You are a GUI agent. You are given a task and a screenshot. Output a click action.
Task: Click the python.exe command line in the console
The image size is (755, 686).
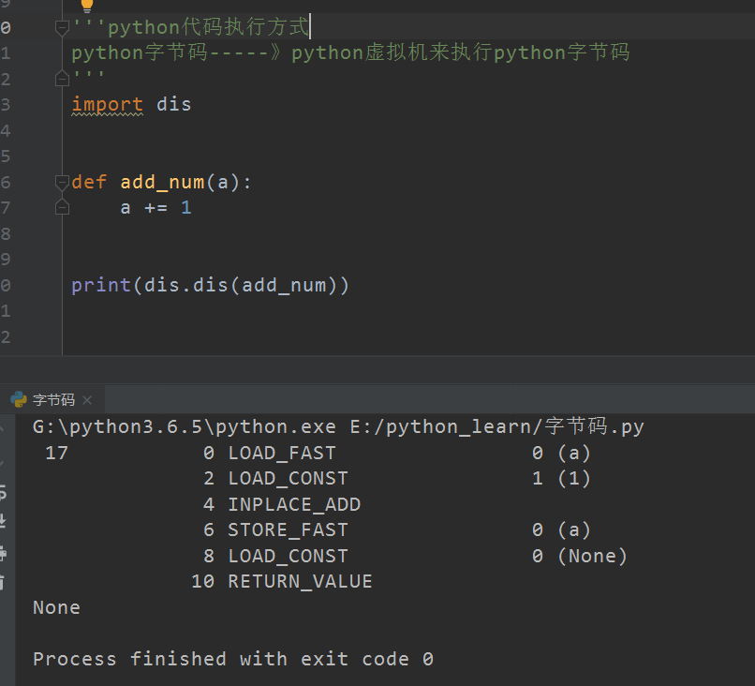pos(338,426)
